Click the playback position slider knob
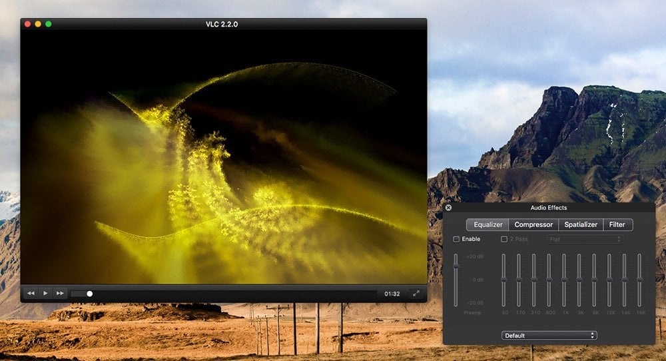666x361 pixels. click(90, 294)
